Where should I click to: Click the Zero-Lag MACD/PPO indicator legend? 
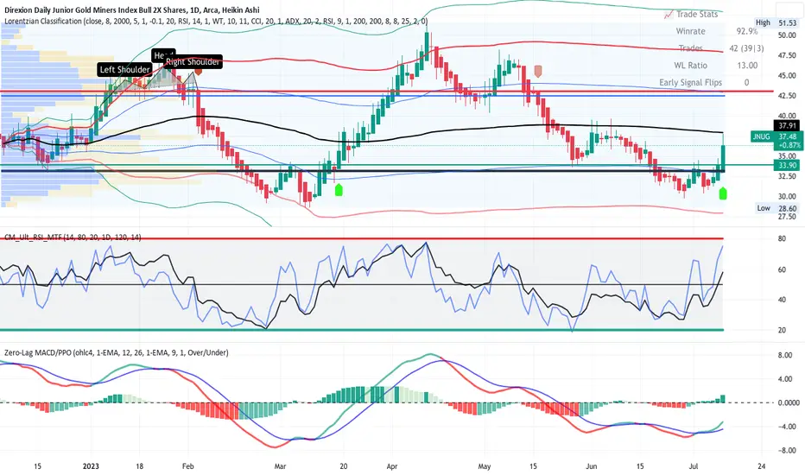117,352
